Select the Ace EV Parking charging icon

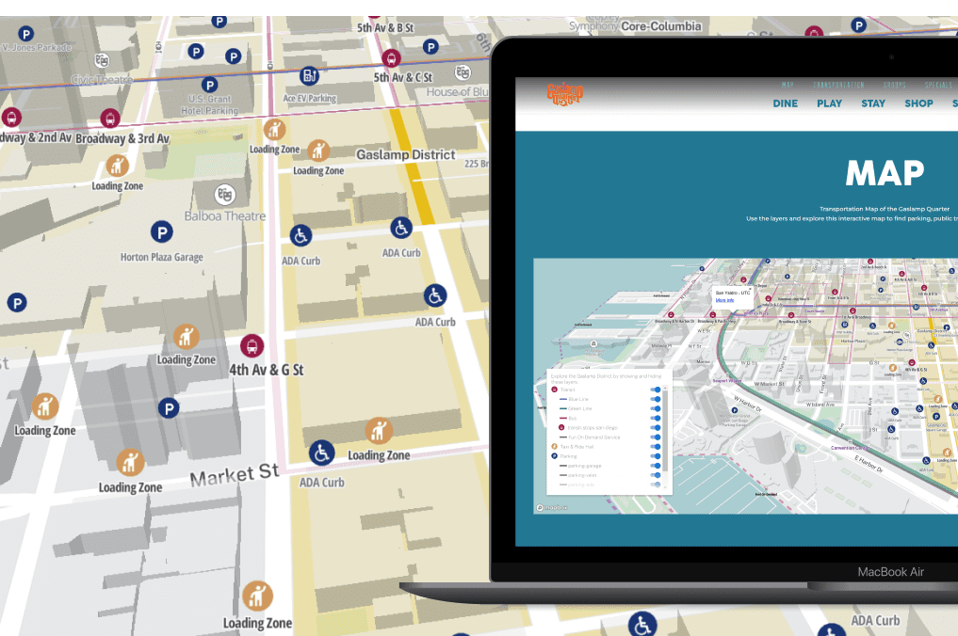[309, 75]
